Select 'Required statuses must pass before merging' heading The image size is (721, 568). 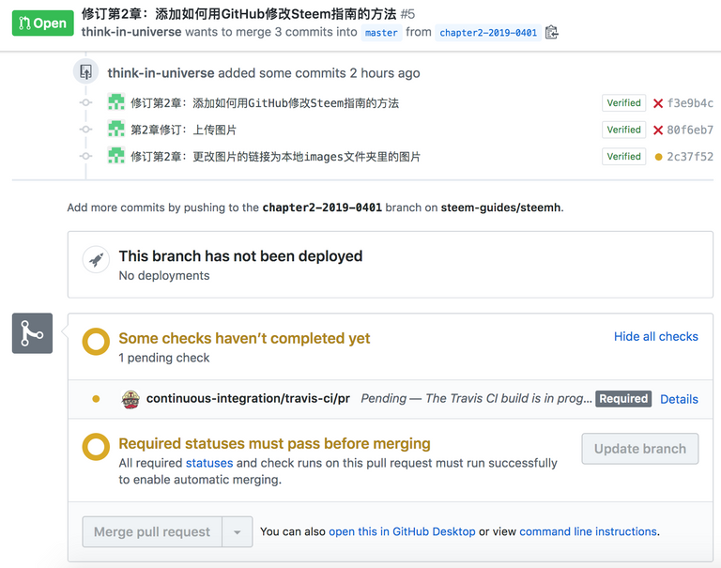(274, 443)
